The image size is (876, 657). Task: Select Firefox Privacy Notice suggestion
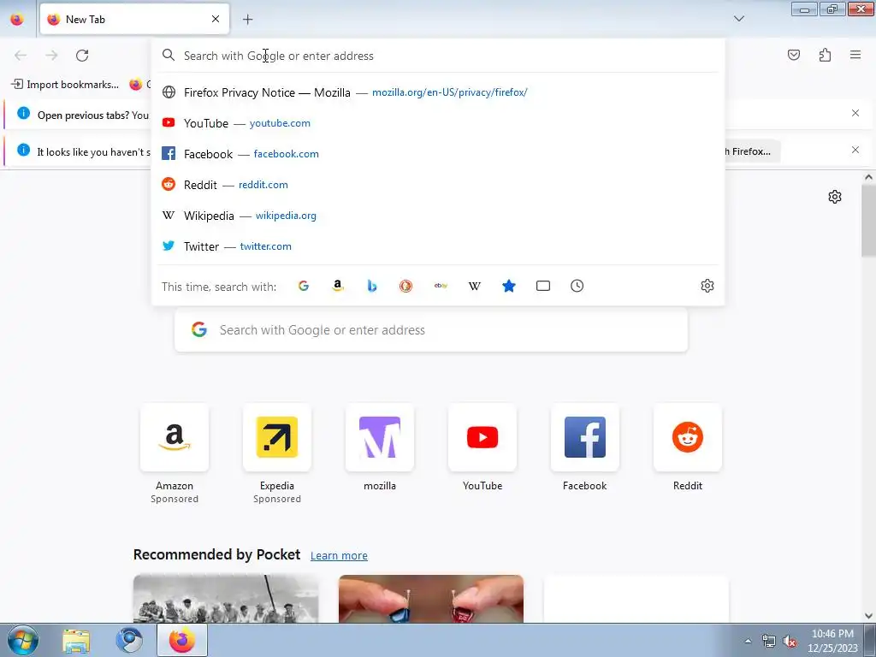tap(438, 92)
